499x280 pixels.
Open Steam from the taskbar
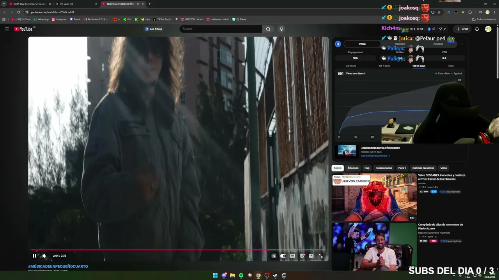click(275, 275)
